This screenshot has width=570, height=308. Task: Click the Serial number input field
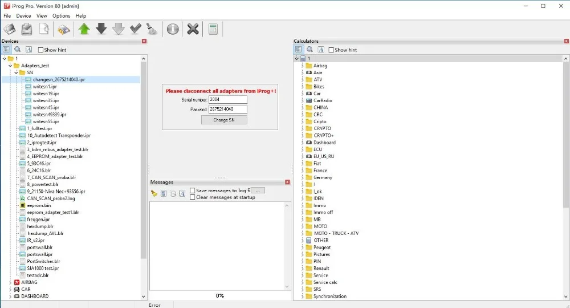[x=227, y=99]
